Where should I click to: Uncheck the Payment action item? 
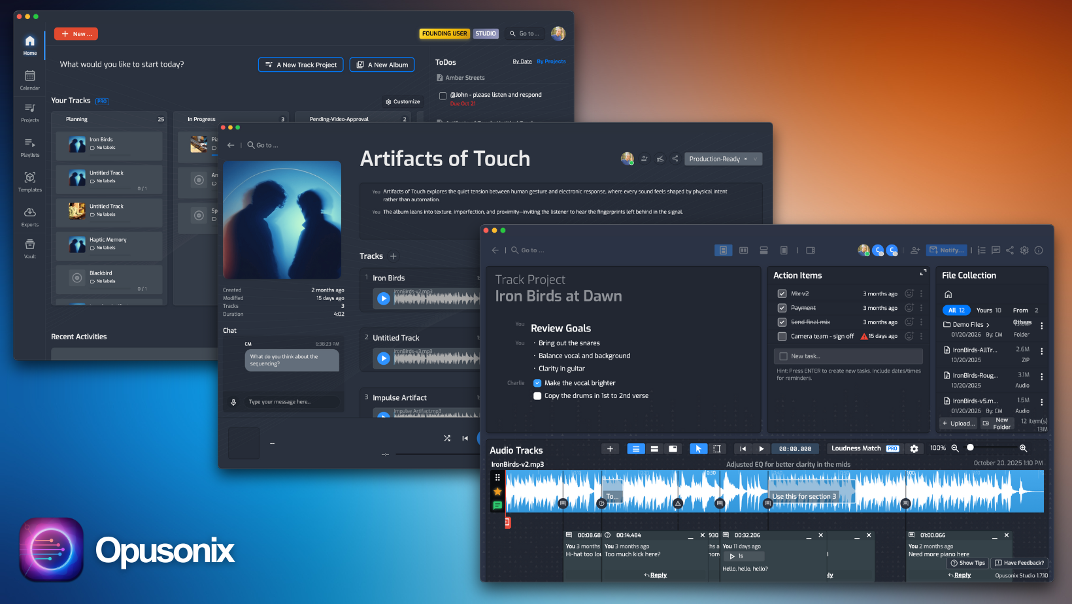click(782, 308)
